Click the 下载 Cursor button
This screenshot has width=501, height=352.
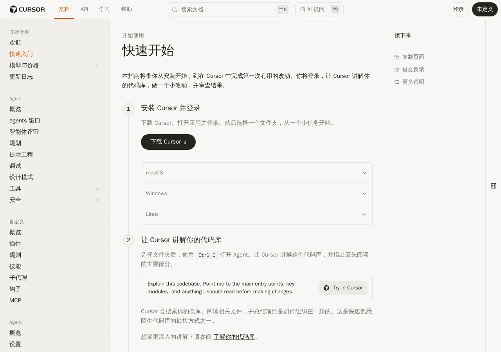168,142
